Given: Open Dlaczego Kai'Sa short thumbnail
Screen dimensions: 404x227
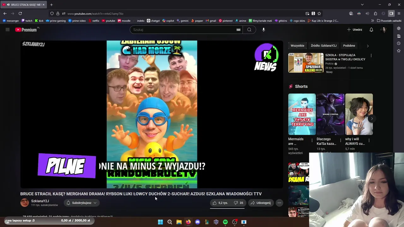Looking at the screenshot, I should [x=330, y=114].
